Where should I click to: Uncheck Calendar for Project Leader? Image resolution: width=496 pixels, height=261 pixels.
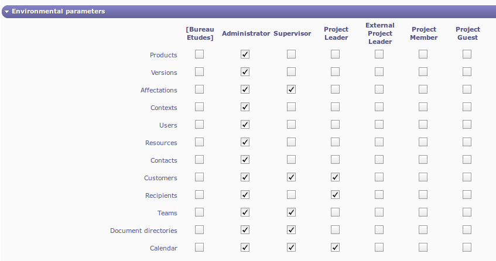pos(335,248)
